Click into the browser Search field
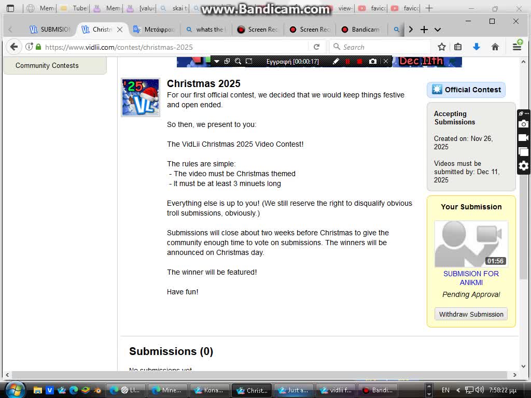Screen dimensions: 531x398 [x=384, y=47]
